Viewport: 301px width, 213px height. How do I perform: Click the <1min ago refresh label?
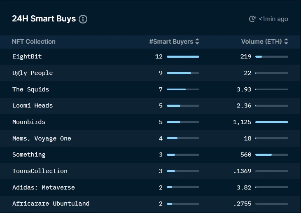click(x=273, y=19)
